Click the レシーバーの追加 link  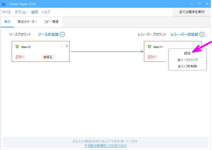click(184, 35)
